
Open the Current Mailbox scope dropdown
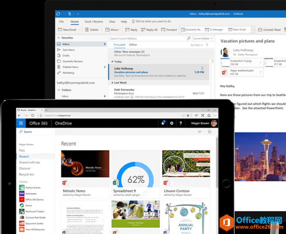click(203, 38)
